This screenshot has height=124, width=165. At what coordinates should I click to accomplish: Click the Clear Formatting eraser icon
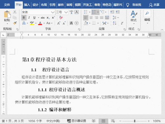click(x=61, y=17)
